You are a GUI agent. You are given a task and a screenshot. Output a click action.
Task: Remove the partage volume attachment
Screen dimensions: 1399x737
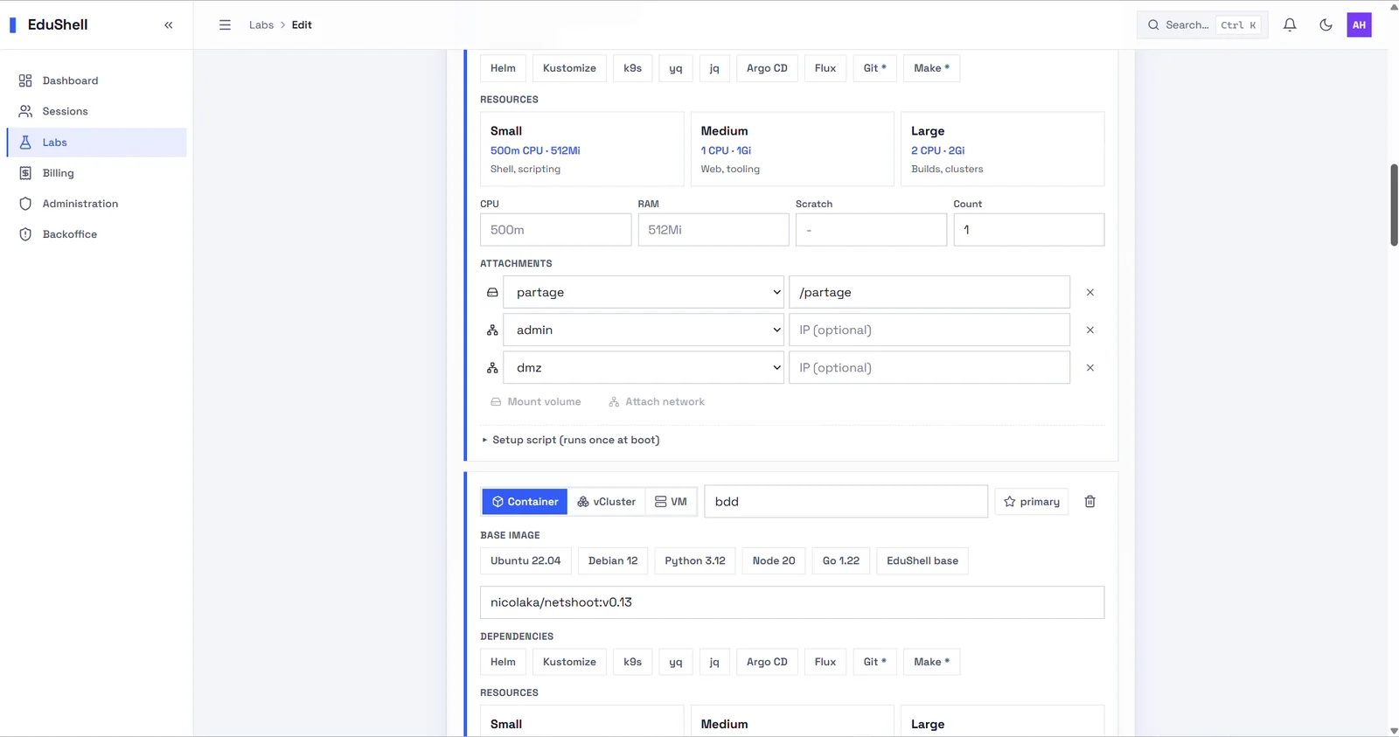point(1090,293)
